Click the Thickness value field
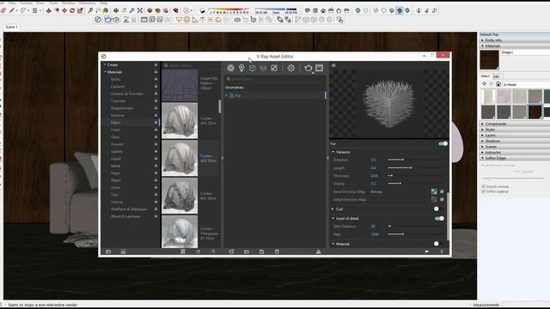Image resolution: width=550 pixels, height=309 pixels. [x=375, y=175]
